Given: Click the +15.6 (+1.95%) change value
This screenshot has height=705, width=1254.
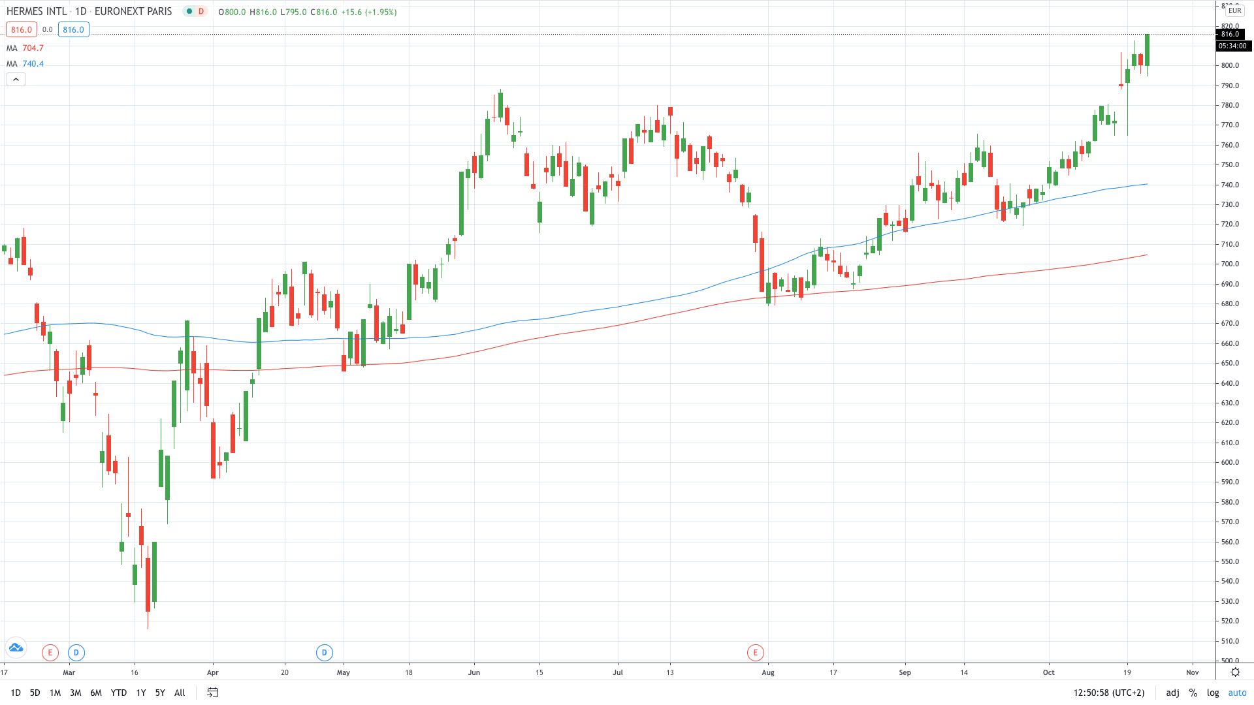Looking at the screenshot, I should coord(368,12).
